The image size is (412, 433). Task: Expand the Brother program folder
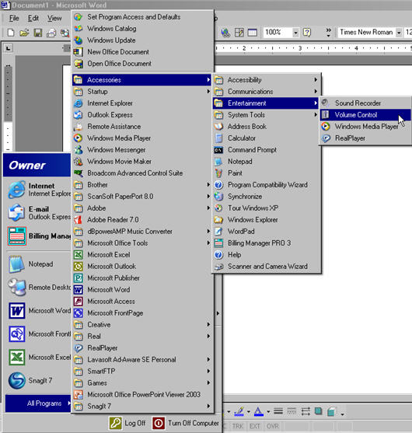pos(142,185)
